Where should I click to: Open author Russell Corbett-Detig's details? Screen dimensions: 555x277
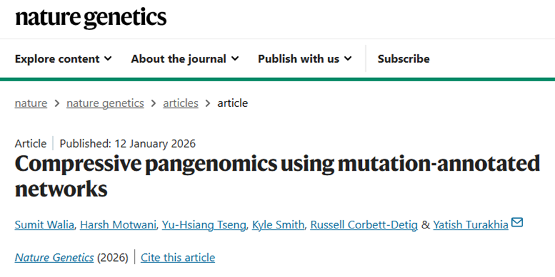[x=364, y=225]
